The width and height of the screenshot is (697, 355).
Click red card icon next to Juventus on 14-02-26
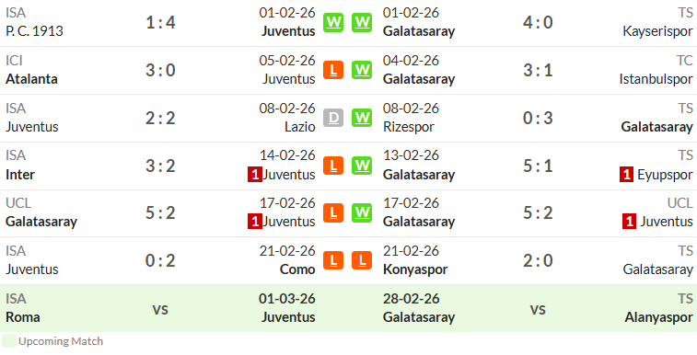255,175
